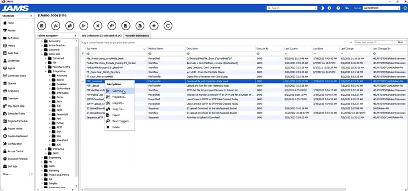Choose Delete from Job Options menu
Image resolution: width=408 pixels, height=191 pixels.
pyautogui.click(x=120, y=127)
